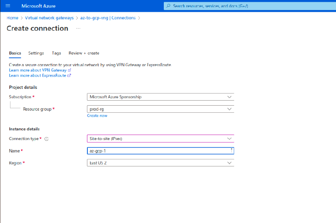Open Virtual network gateways breadcrumb link
This screenshot has width=336, height=223.
tap(49, 18)
